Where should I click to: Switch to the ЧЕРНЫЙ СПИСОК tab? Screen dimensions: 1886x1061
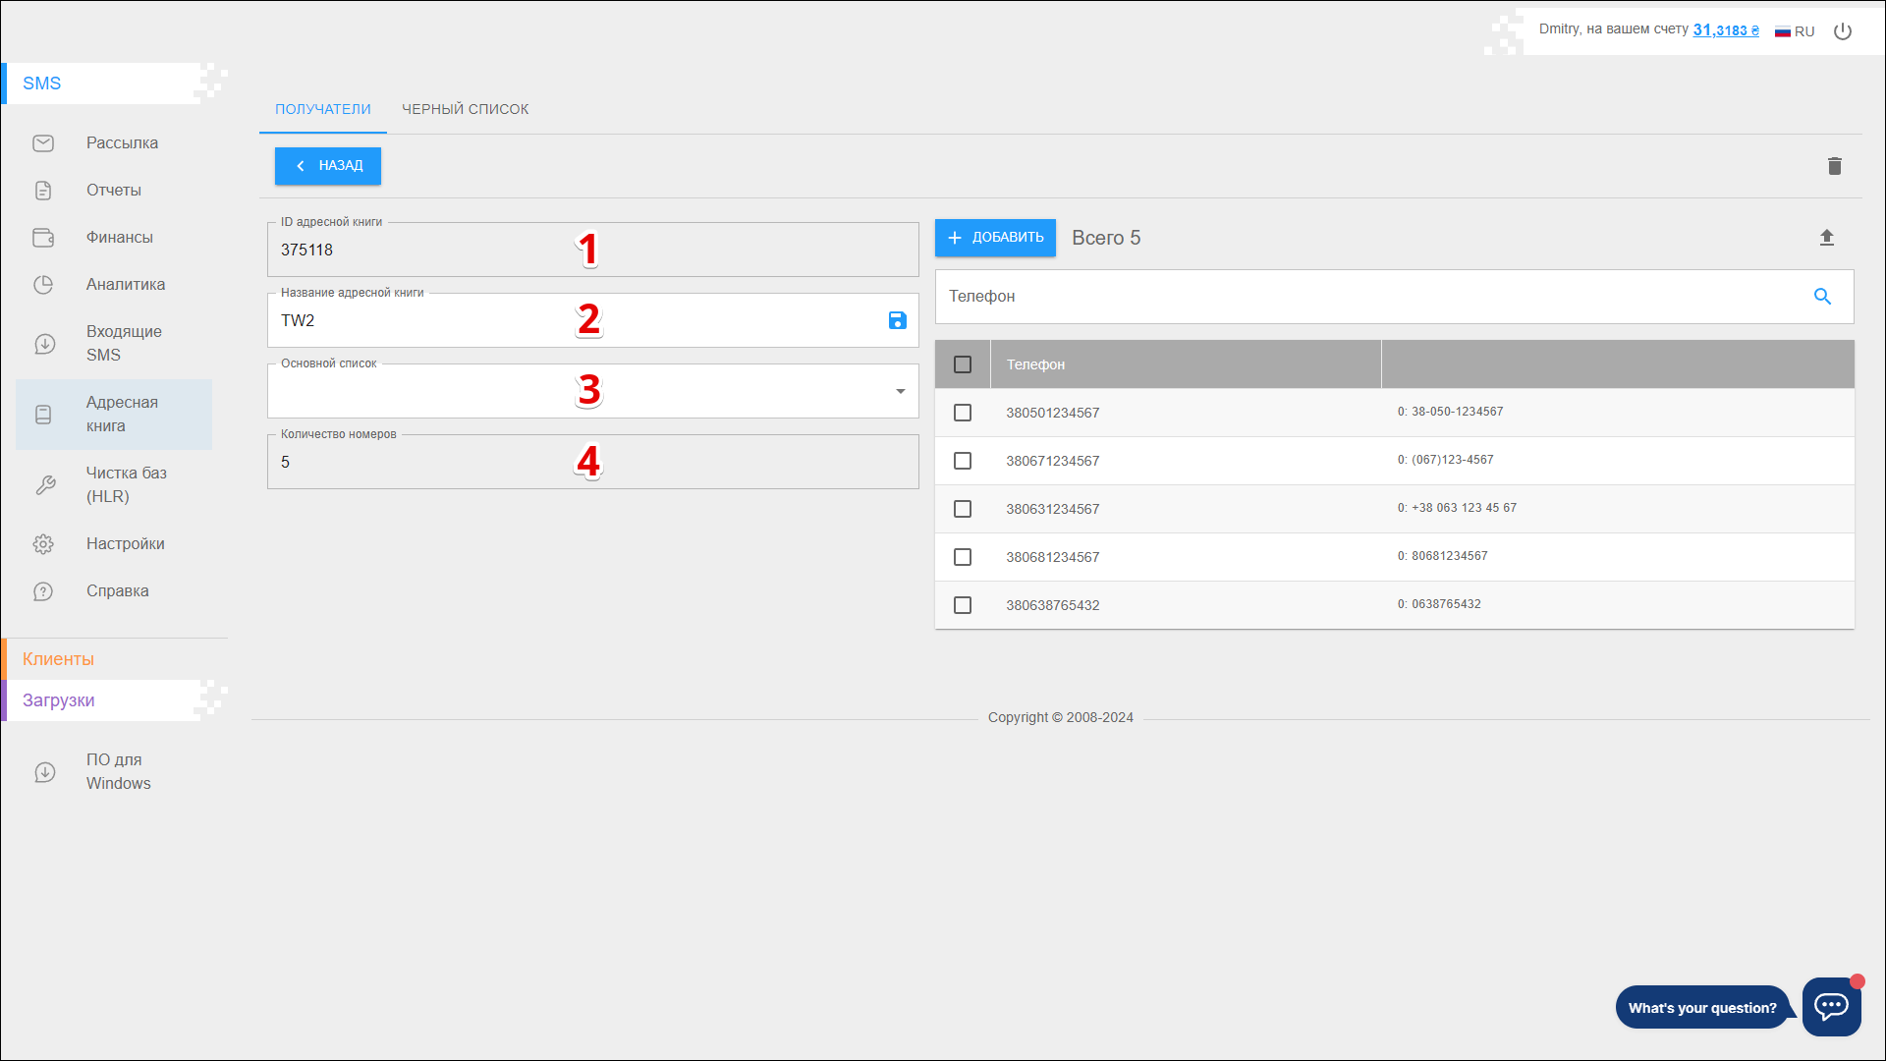coord(465,109)
